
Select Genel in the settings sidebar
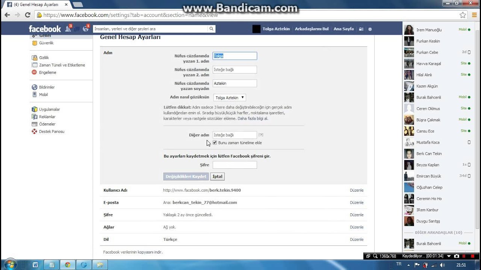click(x=45, y=36)
